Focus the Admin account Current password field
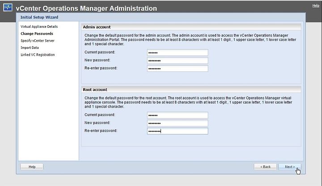The image size is (322, 186). (x=178, y=53)
